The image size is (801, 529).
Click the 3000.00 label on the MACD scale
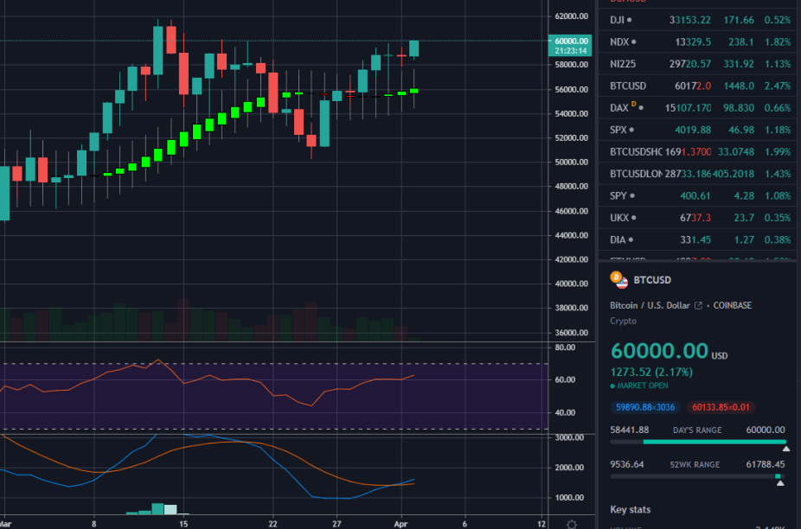569,437
